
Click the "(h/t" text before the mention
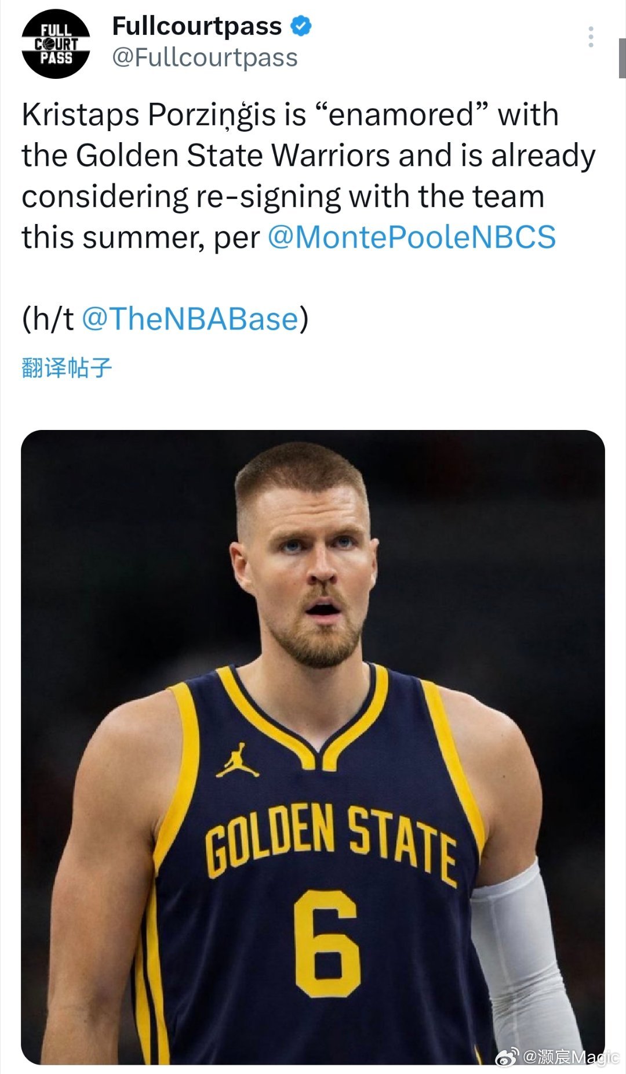point(48,319)
